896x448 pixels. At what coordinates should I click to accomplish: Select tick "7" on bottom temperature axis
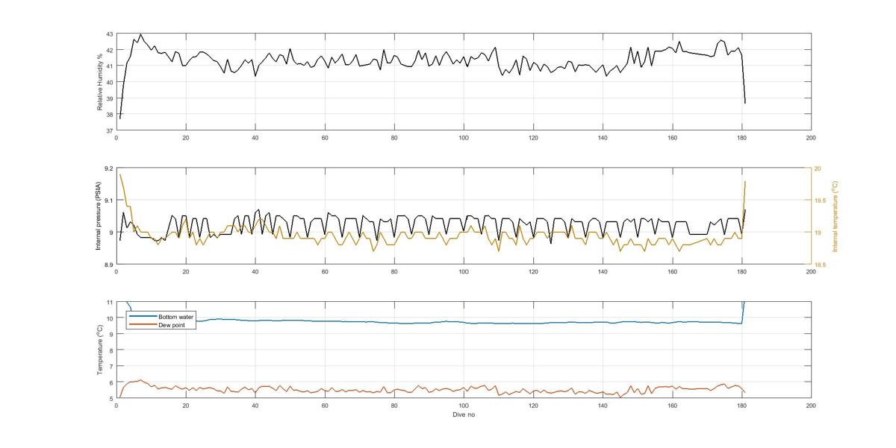click(x=111, y=366)
